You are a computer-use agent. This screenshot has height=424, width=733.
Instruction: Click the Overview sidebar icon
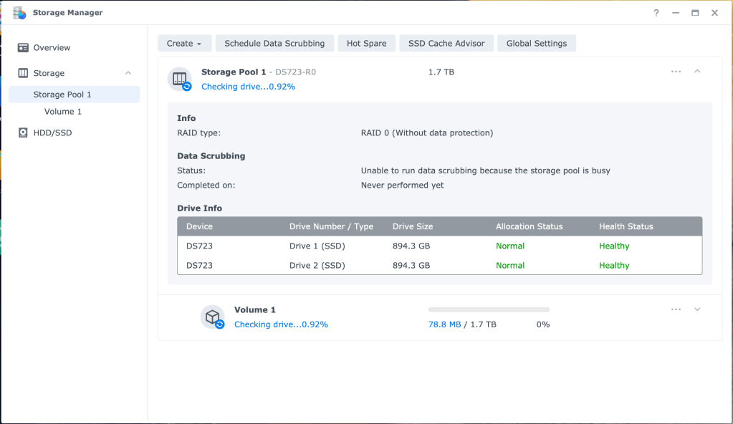pos(23,48)
